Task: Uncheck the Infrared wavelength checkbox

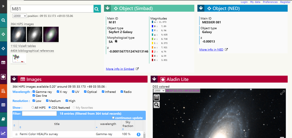Action: coord(103,92)
